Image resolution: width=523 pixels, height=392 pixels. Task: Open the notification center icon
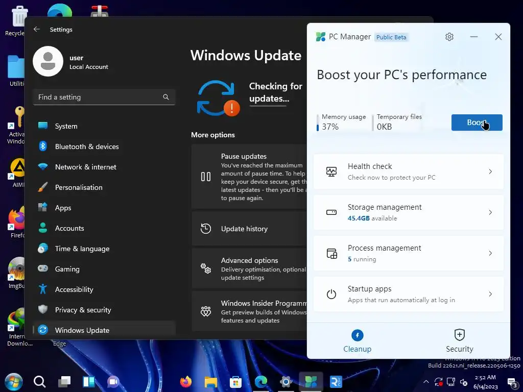[x=512, y=382]
